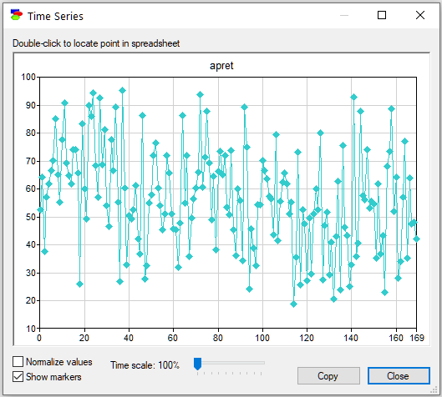
Task: Click the Time scale slider handle
Action: click(x=197, y=364)
